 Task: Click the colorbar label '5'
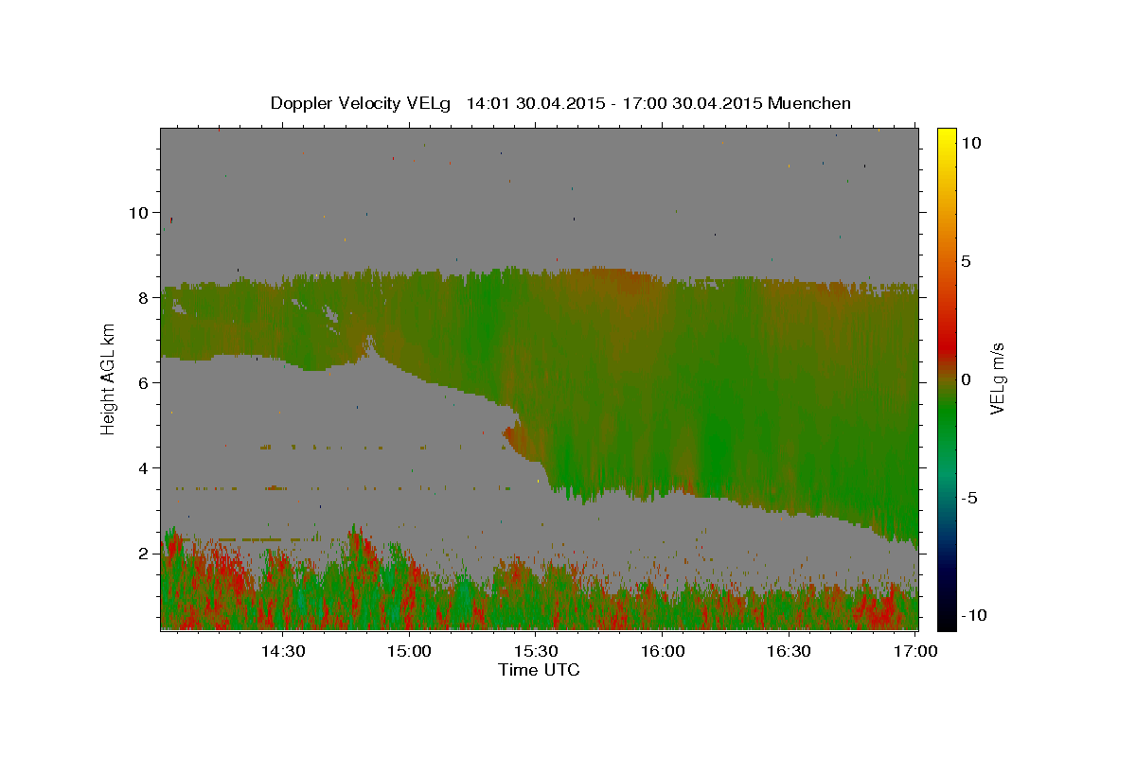coord(966,261)
